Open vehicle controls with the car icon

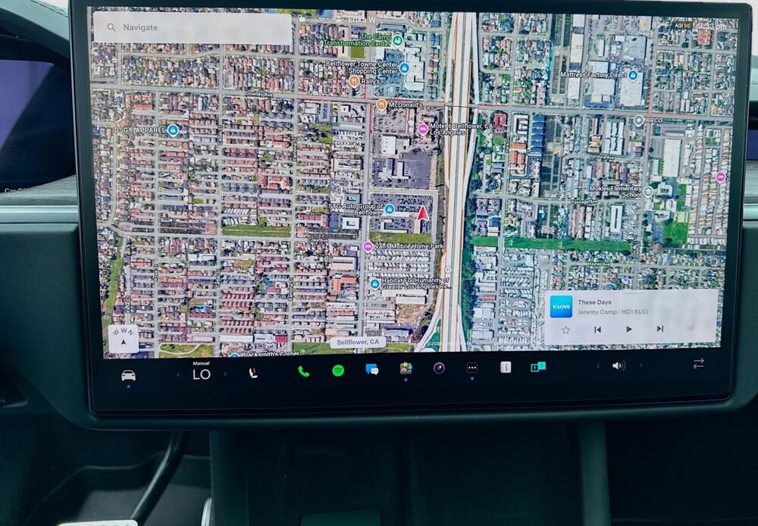coord(128,375)
